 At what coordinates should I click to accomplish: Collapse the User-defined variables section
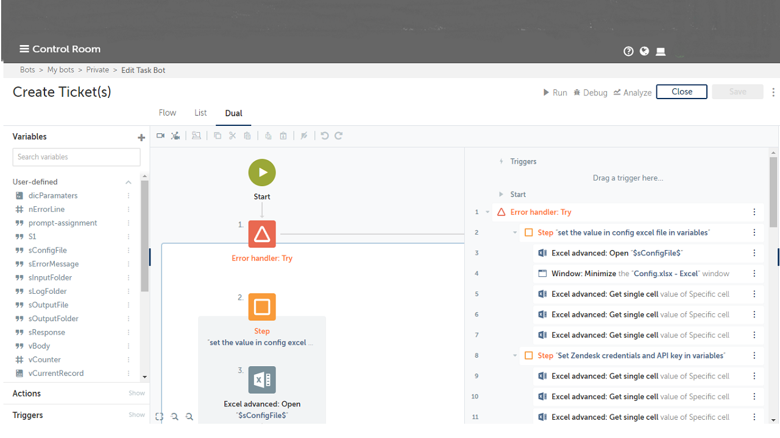pos(129,182)
